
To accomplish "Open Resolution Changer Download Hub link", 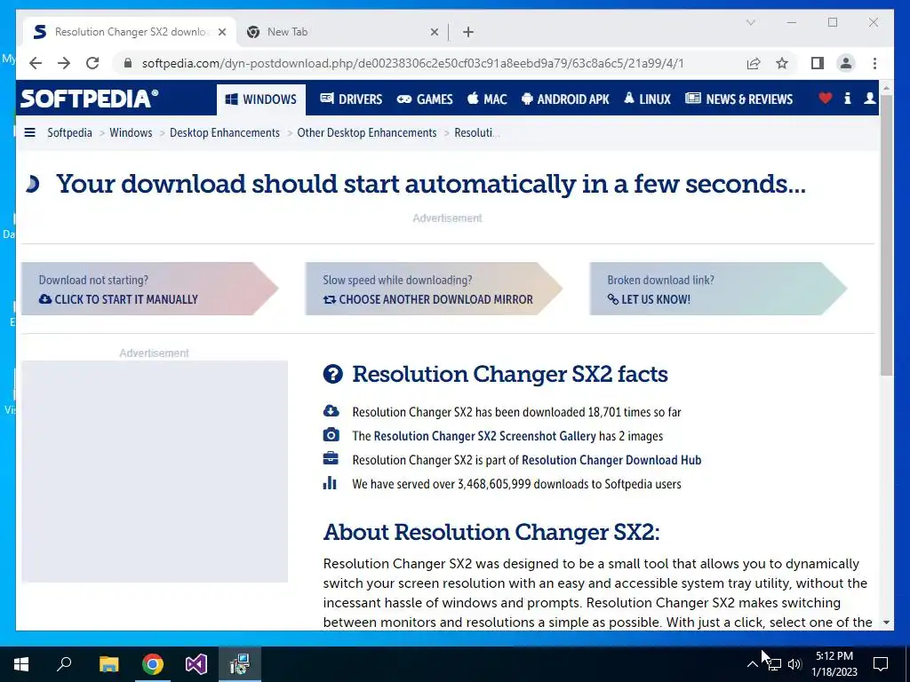I will tap(611, 460).
